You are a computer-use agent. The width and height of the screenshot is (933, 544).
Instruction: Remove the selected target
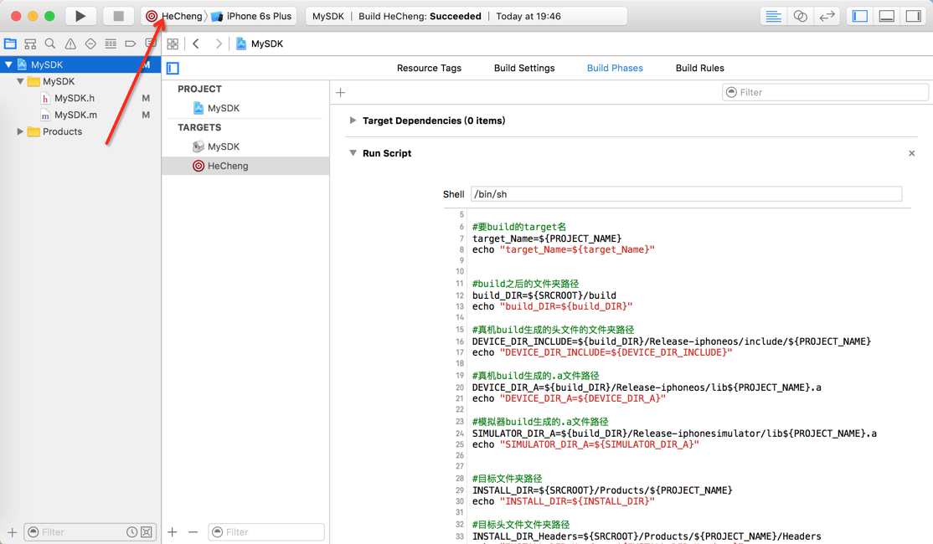(x=193, y=532)
